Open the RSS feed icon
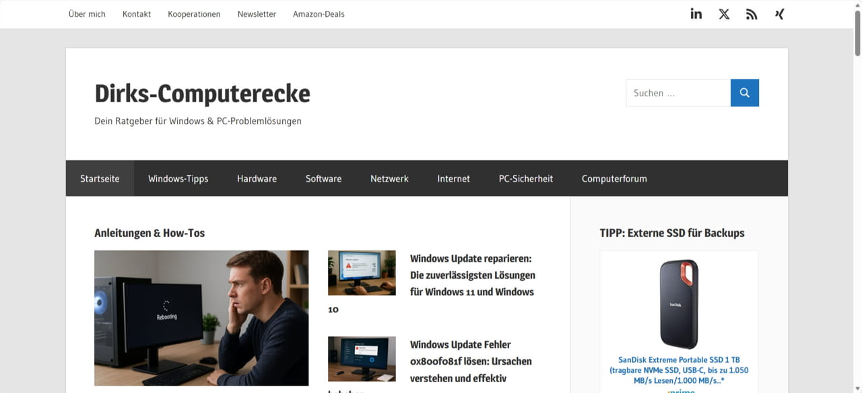The image size is (862, 393). click(x=752, y=14)
